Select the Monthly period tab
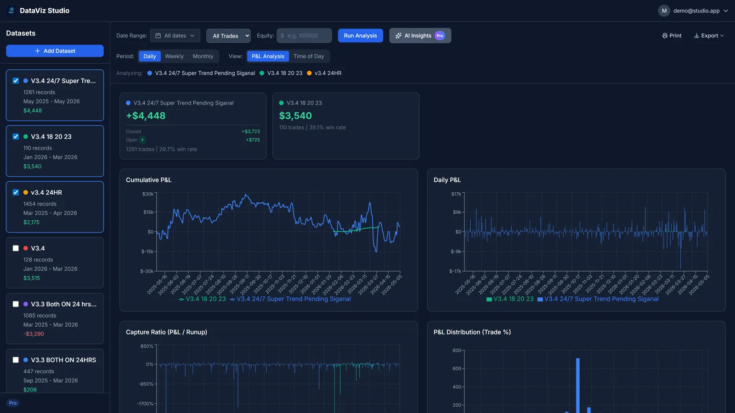735x413 pixels. click(203, 56)
